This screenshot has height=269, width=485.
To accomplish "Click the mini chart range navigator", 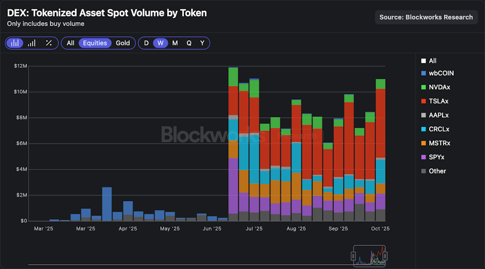I will (369, 256).
